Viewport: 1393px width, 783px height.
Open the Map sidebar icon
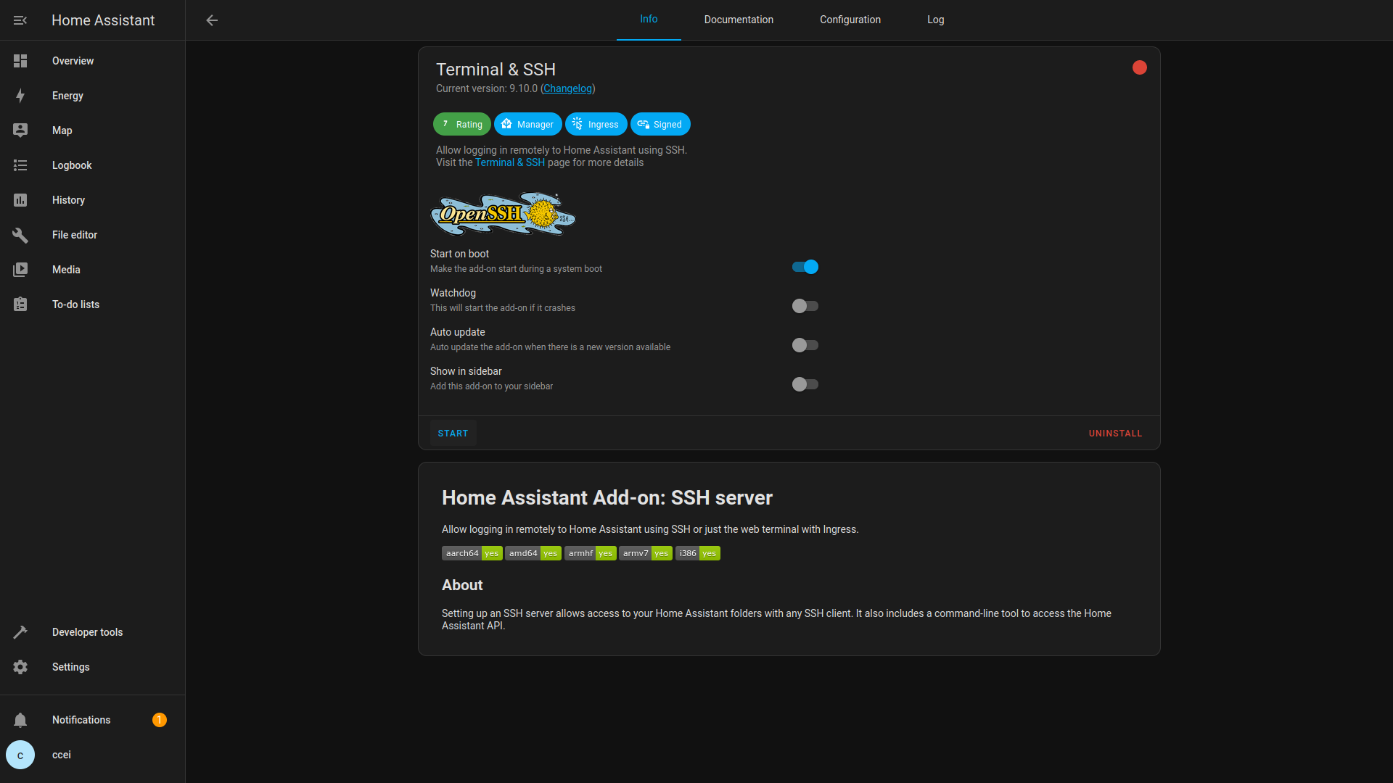tap(20, 130)
